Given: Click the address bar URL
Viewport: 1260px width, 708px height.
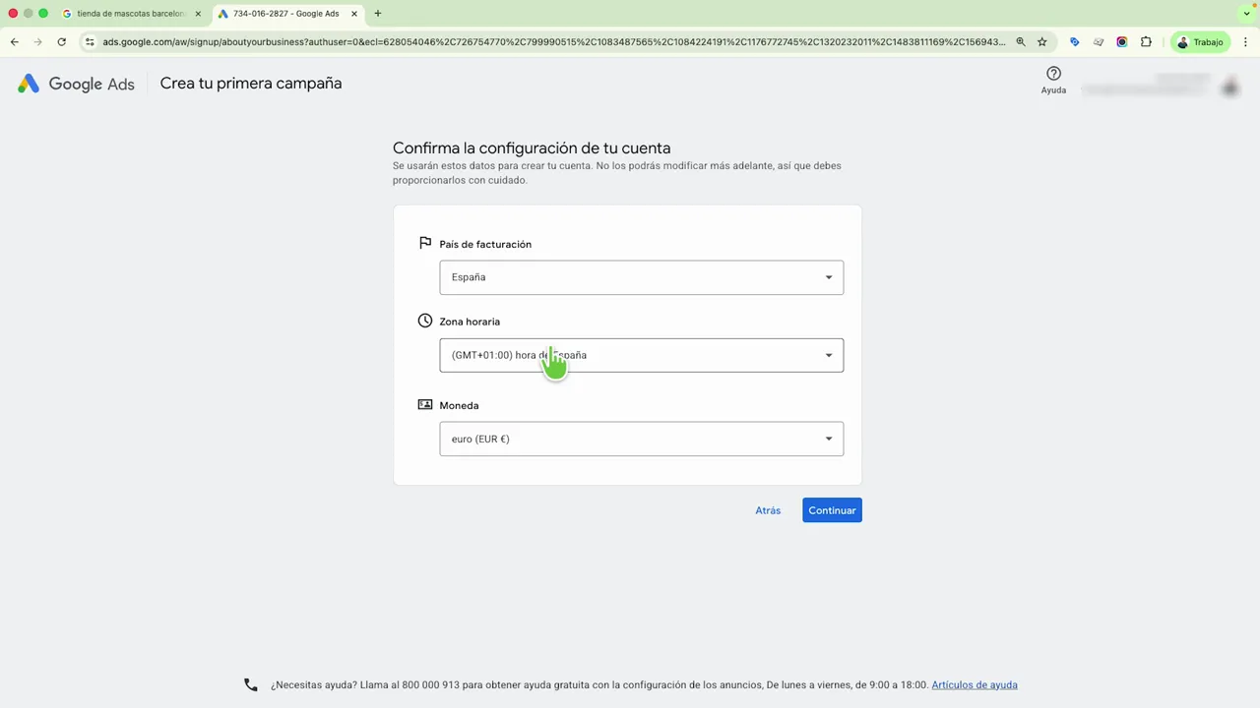Looking at the screenshot, I should pyautogui.click(x=554, y=42).
